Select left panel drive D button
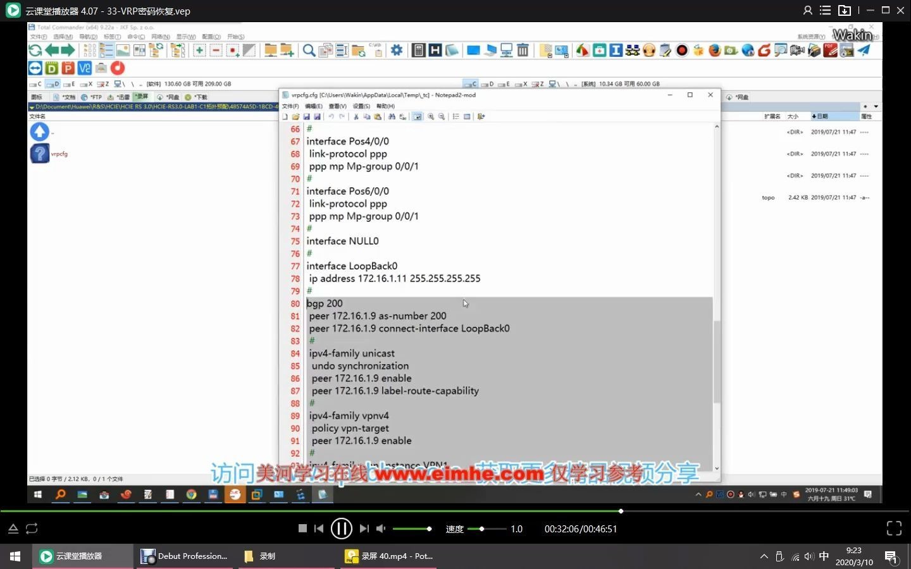 pyautogui.click(x=53, y=83)
